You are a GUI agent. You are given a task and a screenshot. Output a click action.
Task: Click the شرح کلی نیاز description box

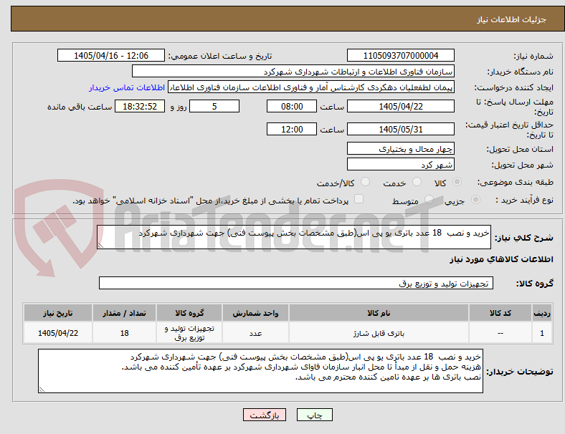click(x=294, y=237)
